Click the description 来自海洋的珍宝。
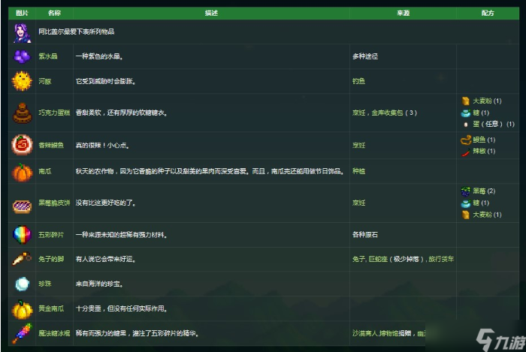 (x=99, y=284)
